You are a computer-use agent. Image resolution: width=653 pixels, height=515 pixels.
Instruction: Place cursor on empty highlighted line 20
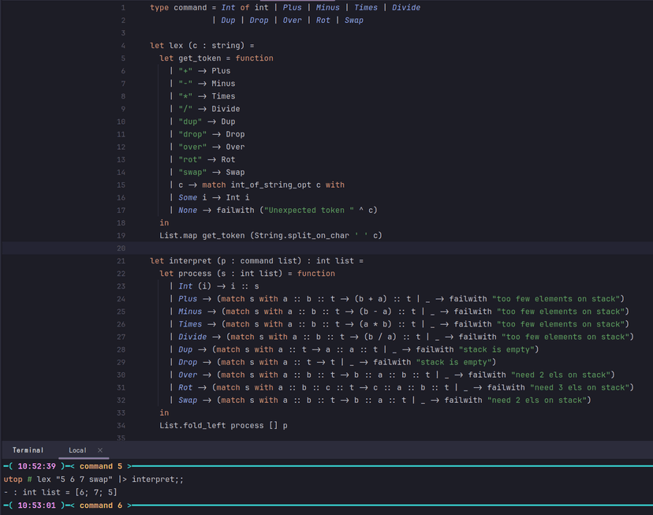(x=315, y=248)
